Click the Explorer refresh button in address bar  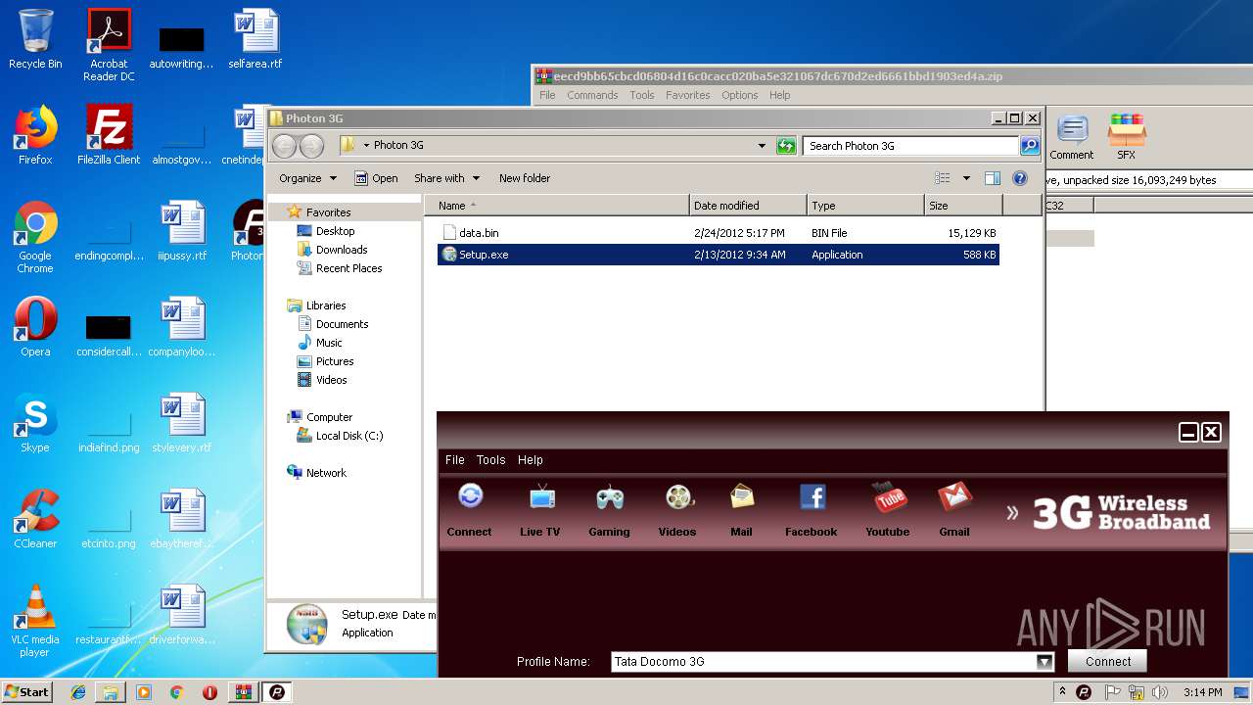tap(786, 146)
